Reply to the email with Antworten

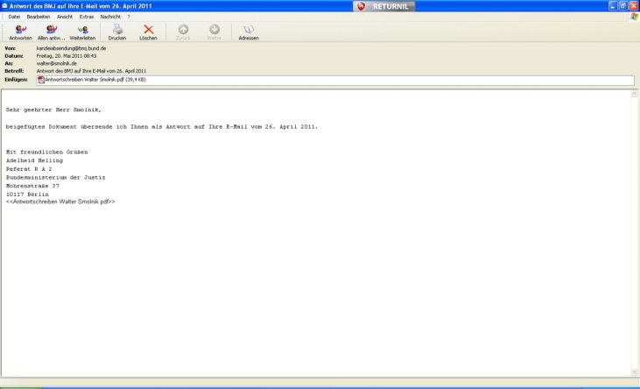[20, 32]
